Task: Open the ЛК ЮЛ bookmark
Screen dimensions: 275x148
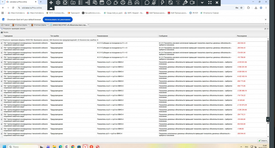Action: (194, 13)
